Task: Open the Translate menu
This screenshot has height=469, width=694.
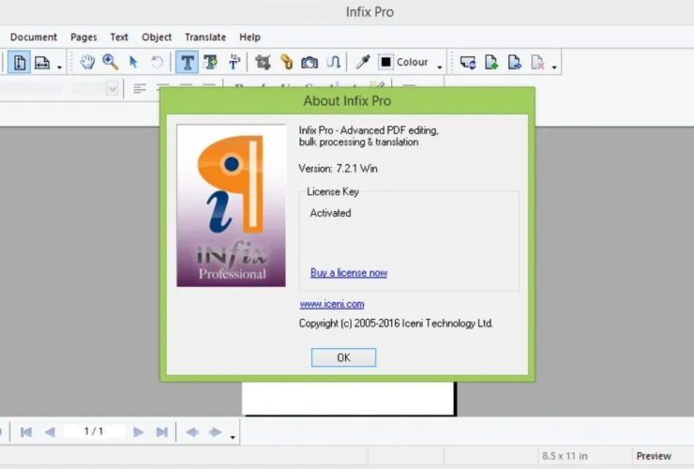Action: point(205,38)
